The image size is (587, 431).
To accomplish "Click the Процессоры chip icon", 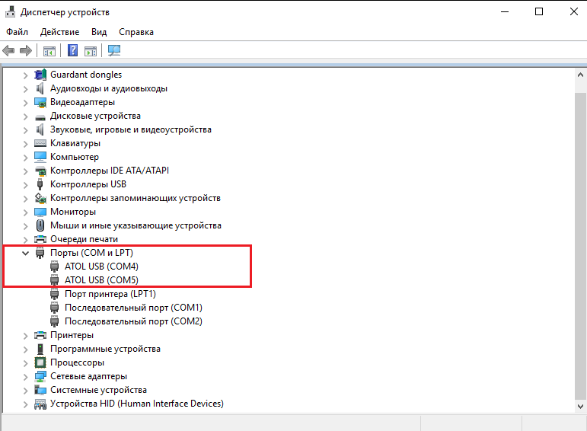I will (41, 362).
